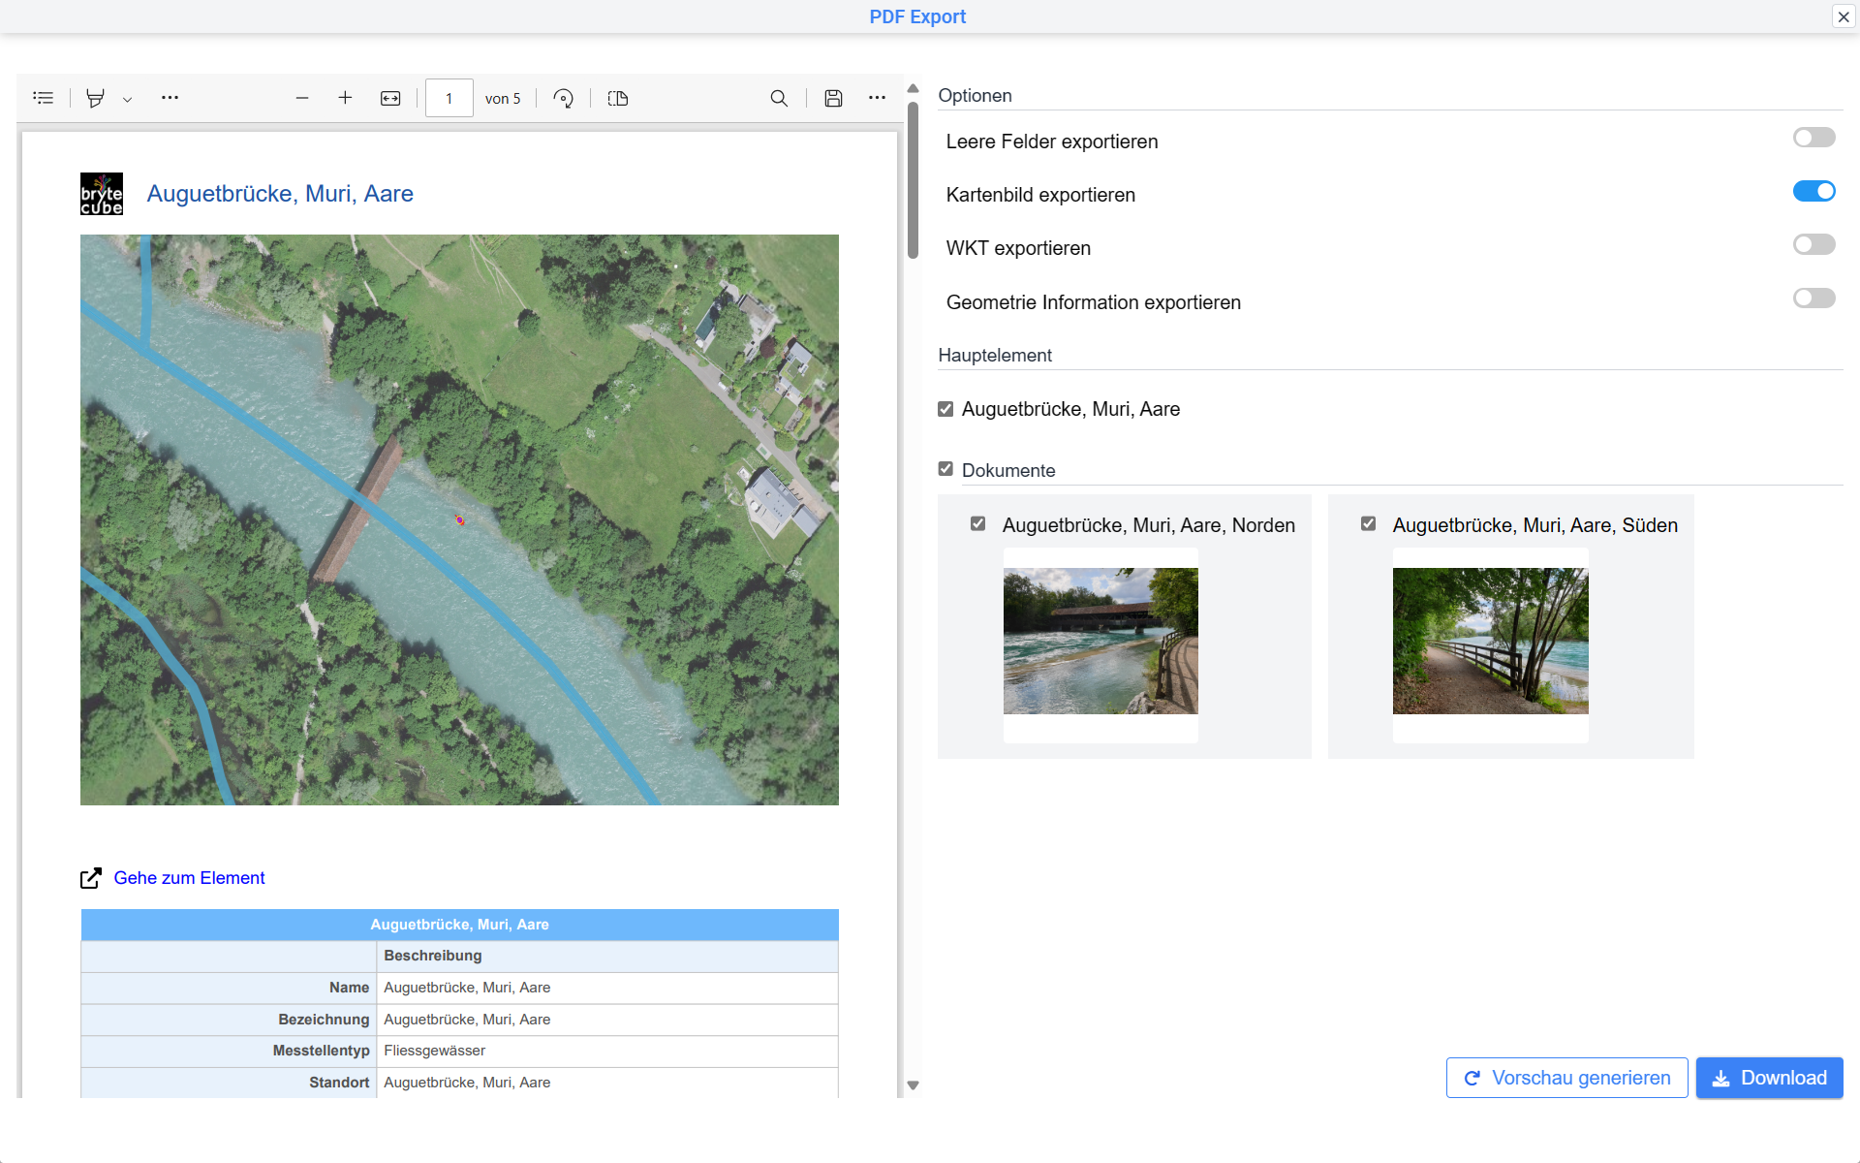Screen dimensions: 1860x1163
Task: Open more tools menu beside highlighter
Action: (170, 98)
